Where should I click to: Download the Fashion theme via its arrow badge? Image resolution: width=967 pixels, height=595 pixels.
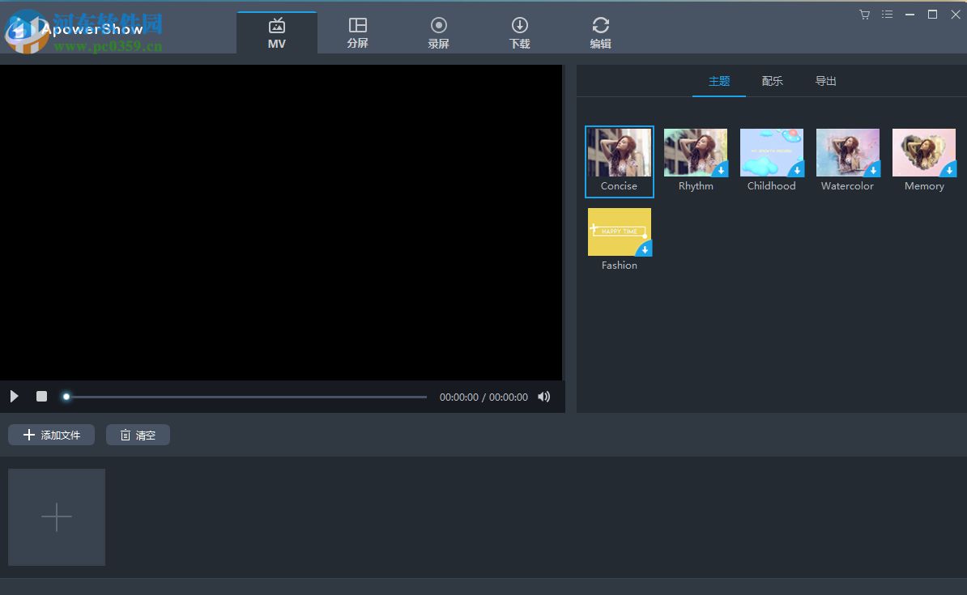click(645, 249)
